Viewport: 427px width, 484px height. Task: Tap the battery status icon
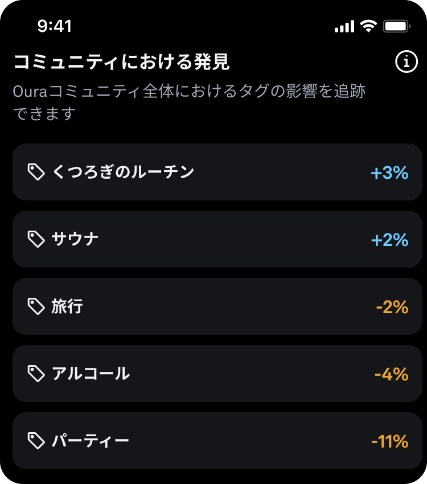coord(397,26)
